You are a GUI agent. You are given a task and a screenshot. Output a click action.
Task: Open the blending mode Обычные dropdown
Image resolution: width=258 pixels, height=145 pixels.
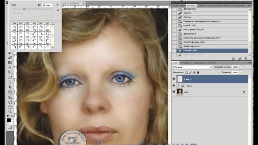(192, 67)
